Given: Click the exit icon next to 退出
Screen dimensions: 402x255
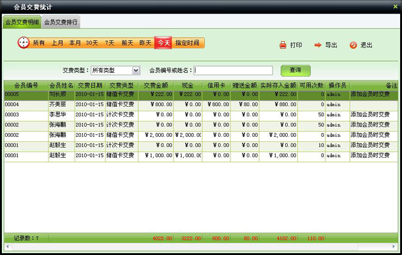Looking at the screenshot, I should (353, 45).
